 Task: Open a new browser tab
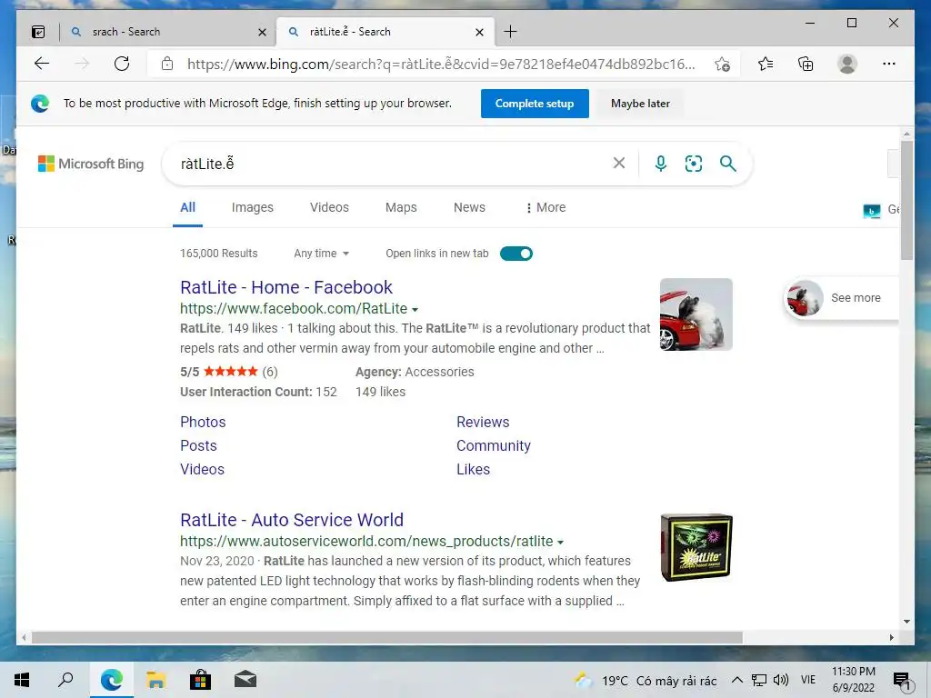[x=510, y=32]
